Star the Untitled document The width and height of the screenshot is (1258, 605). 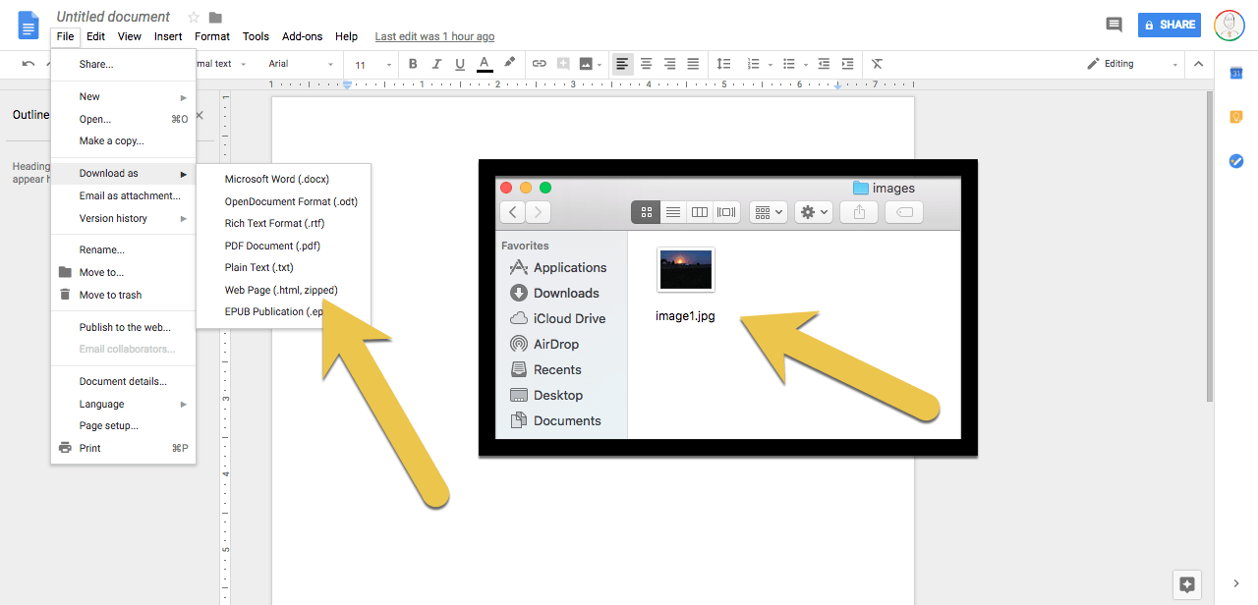194,17
